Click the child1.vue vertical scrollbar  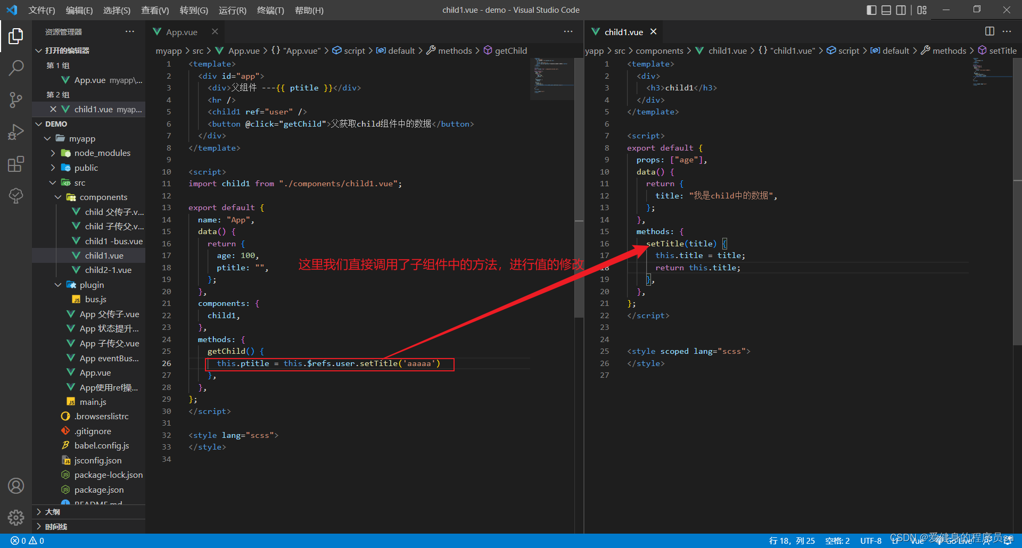point(1017,201)
